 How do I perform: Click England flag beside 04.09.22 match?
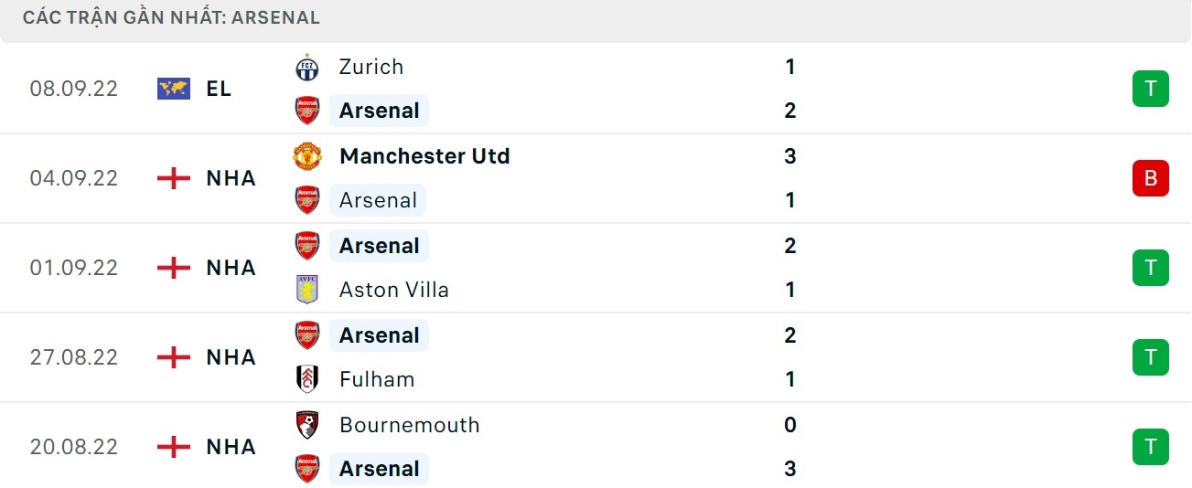point(174,178)
